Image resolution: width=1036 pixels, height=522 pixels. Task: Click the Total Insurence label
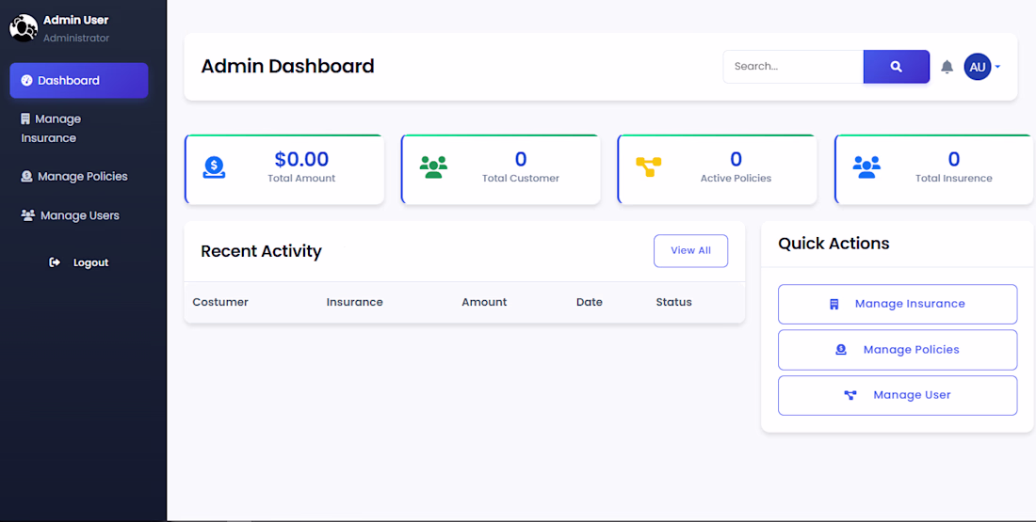(x=953, y=178)
